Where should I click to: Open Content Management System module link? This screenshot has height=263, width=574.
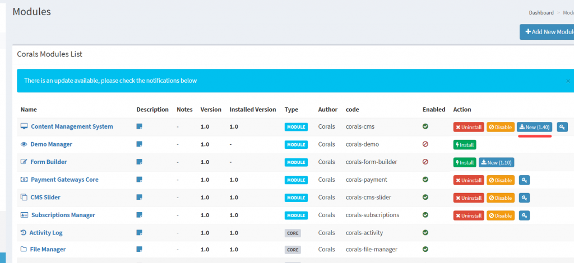tap(72, 126)
